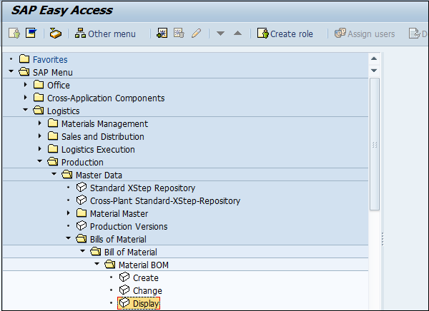The width and height of the screenshot is (429, 311).
Task: Click the Delete Favorites toolbar icon
Action: [179, 34]
